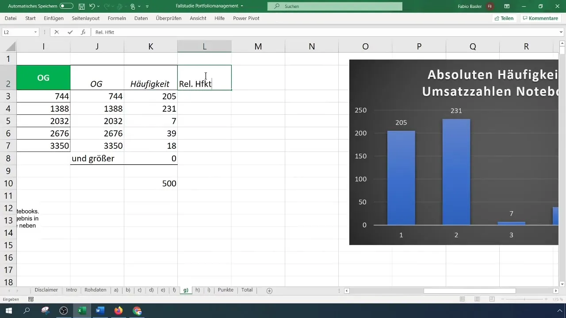
Task: Open the Intro sheet tab
Action: tap(72, 290)
